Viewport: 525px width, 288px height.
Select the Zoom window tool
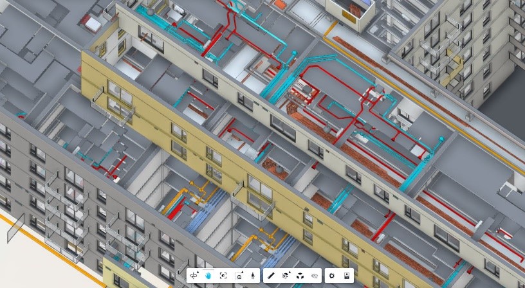[x=238, y=275]
